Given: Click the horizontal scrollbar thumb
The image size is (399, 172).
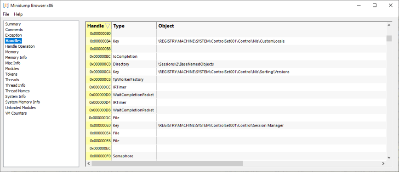Looking at the screenshot, I should point(167,164).
